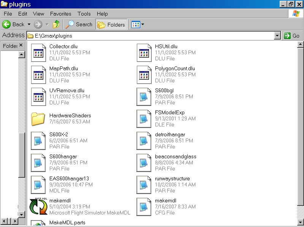Click the Go button

point(292,36)
